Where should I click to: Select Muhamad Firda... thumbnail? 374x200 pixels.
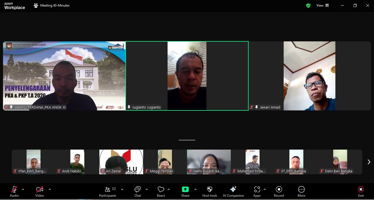click(252, 162)
